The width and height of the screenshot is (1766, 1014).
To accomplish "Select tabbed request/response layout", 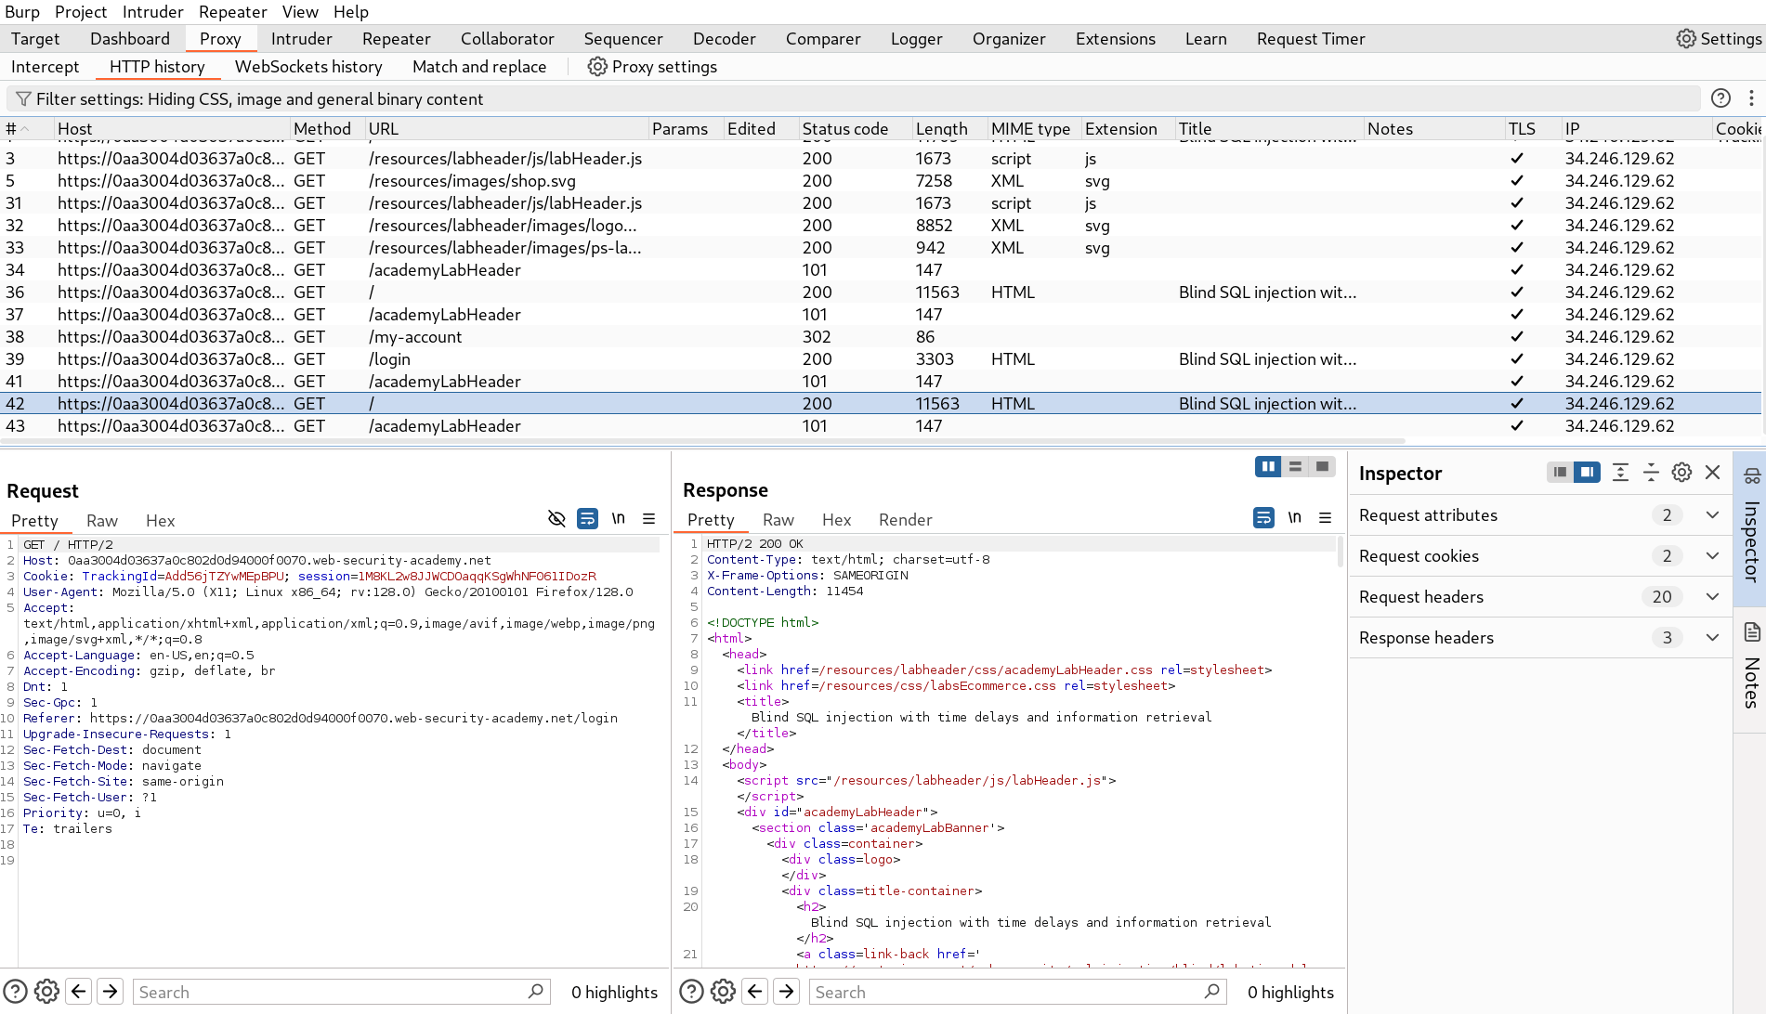I will pyautogui.click(x=1322, y=466).
